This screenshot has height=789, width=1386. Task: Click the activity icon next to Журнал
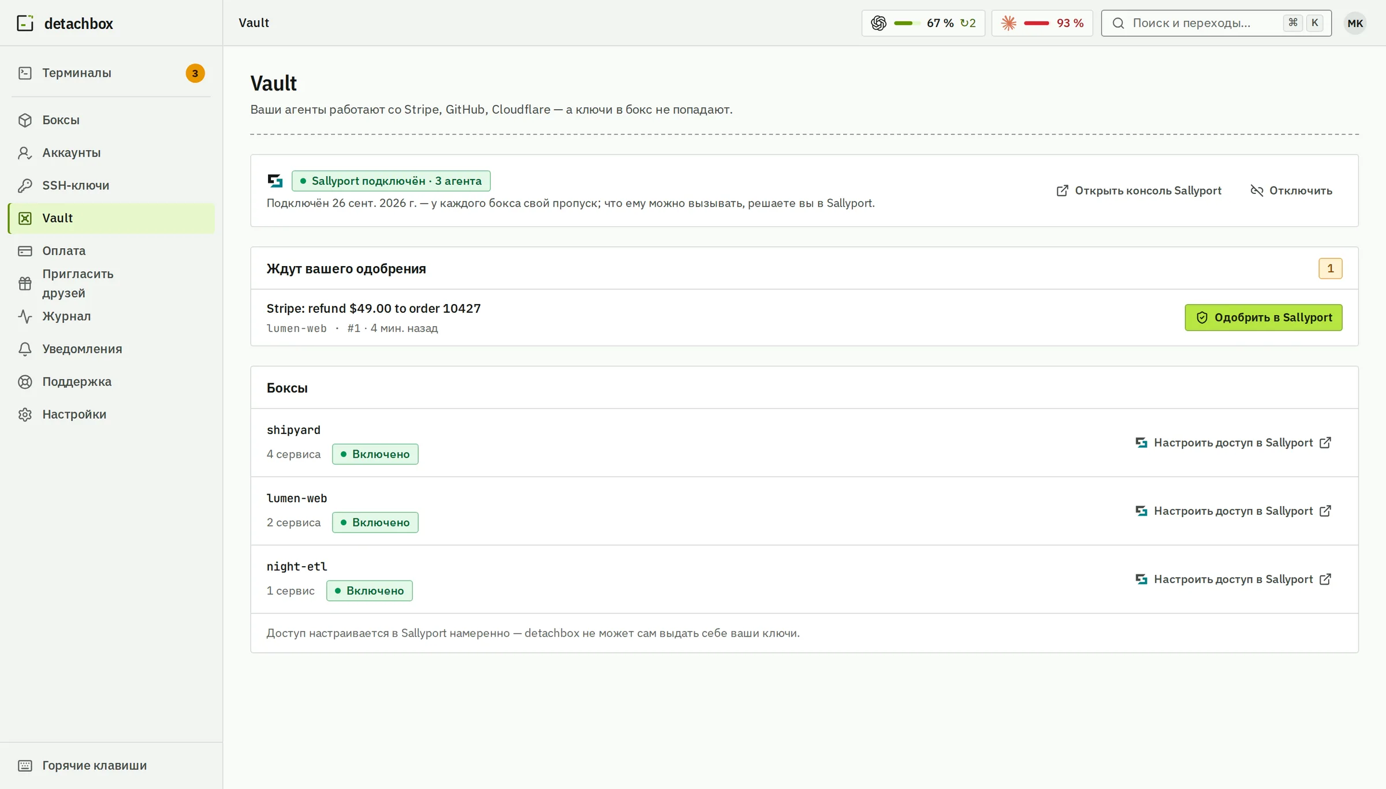[25, 316]
